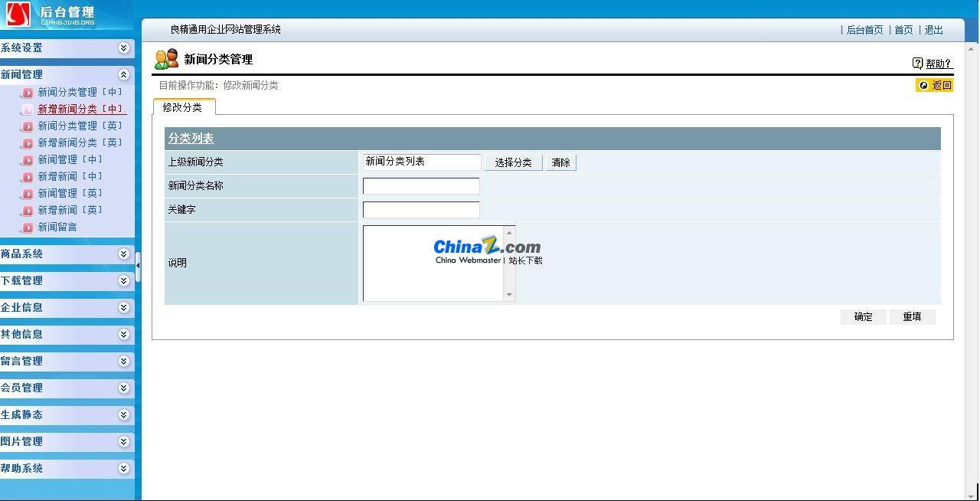Select the 修改分类 tab
980x501 pixels.
point(183,107)
